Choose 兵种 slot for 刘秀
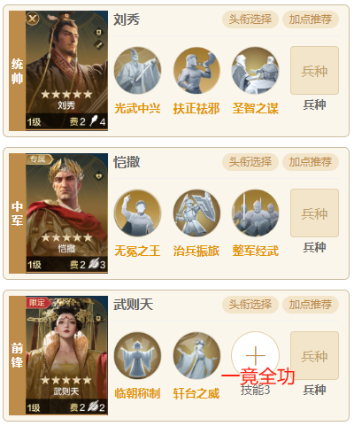The image size is (354, 426). point(314,71)
